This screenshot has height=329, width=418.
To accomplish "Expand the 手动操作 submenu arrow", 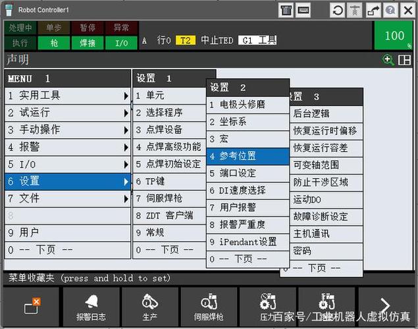I will tap(126, 130).
